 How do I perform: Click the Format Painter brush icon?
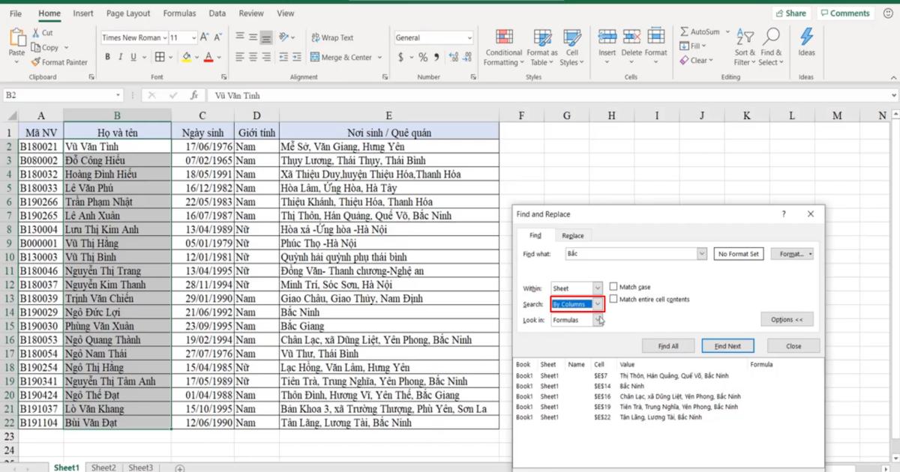point(35,62)
